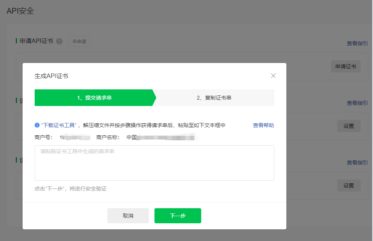Select step 2、复制证书串
Image resolution: width=373 pixels, height=241 pixels.
click(x=214, y=98)
